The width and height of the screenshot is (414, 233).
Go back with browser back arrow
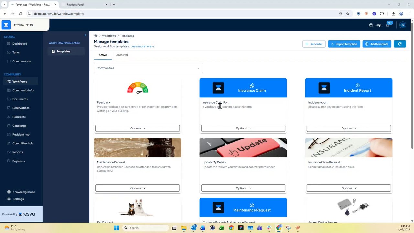point(5,14)
